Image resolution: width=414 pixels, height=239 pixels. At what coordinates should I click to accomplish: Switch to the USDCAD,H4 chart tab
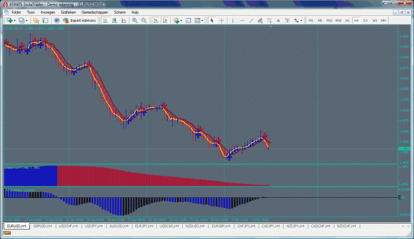pyautogui.click(x=170, y=226)
